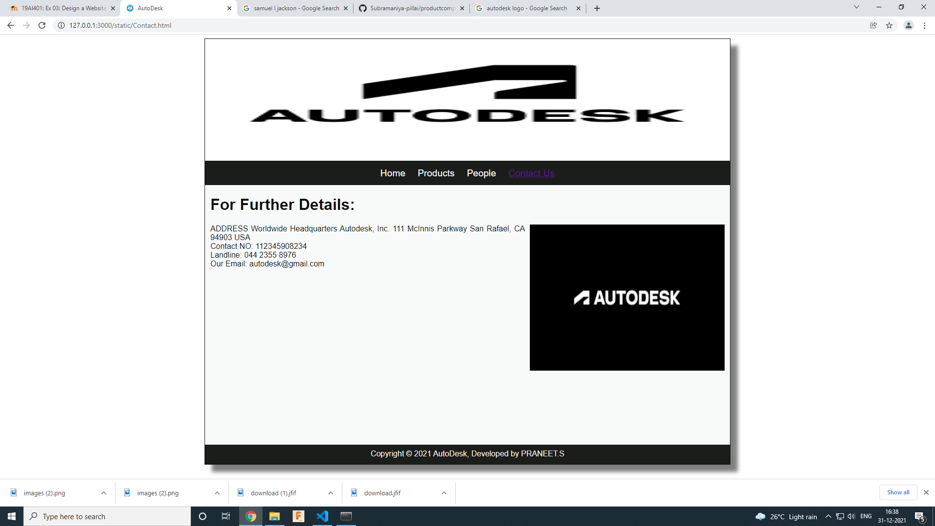Click Show all downloads button
The image size is (935, 526).
(898, 492)
